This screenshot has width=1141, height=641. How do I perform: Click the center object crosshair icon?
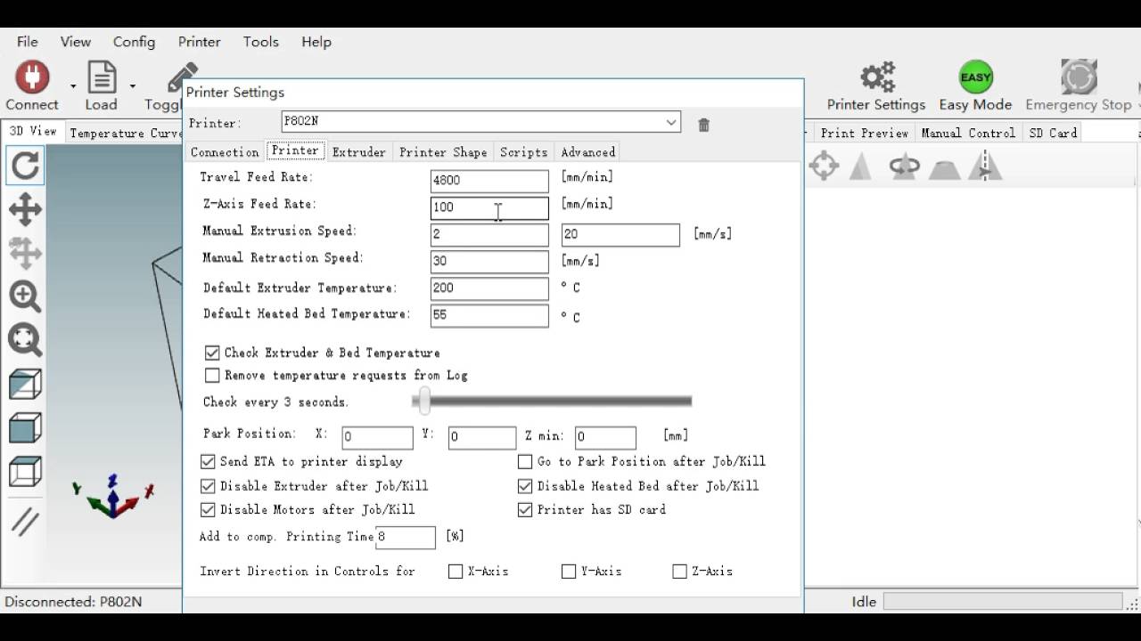pyautogui.click(x=824, y=166)
